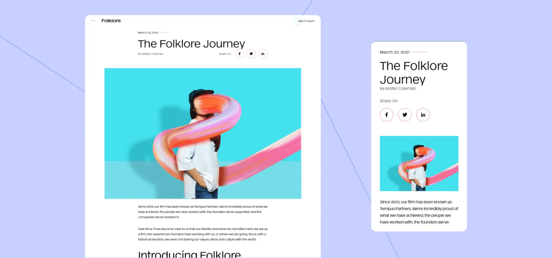Click the mobile title The Folklore Journey

point(414,73)
